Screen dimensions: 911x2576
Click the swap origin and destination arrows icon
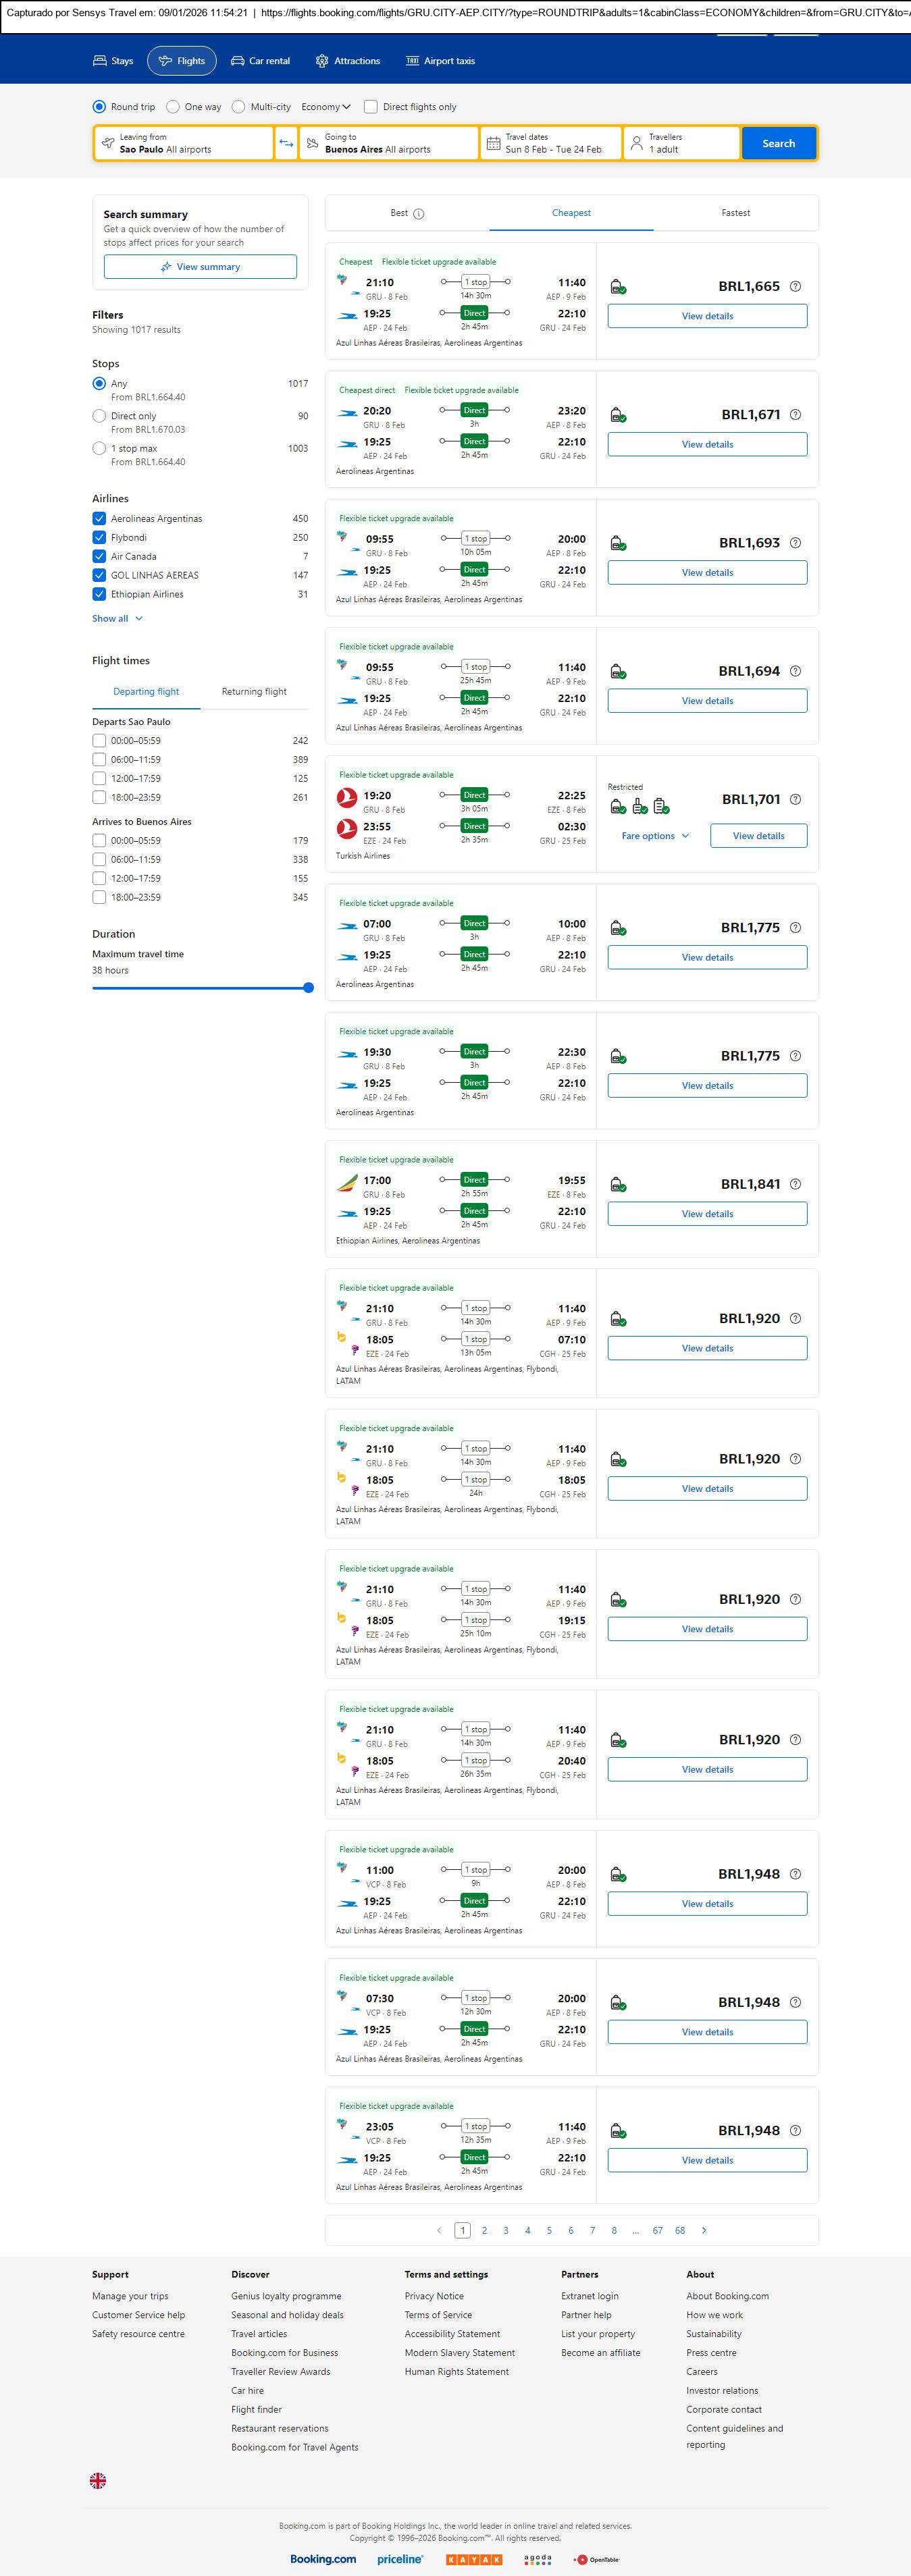pyautogui.click(x=286, y=143)
